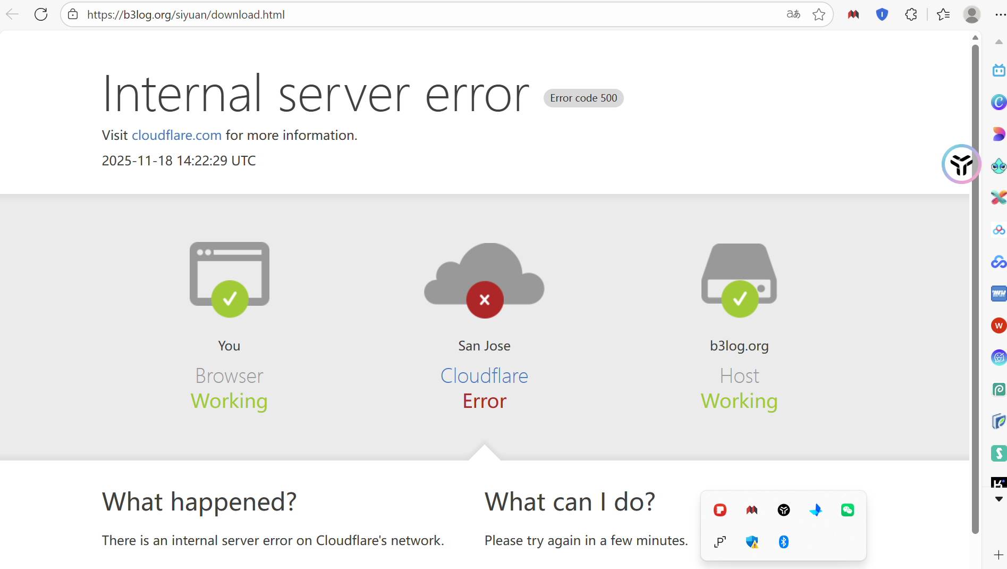Open browser Settings and more menu
Image resolution: width=1007 pixels, height=569 pixels.
tap(1000, 14)
